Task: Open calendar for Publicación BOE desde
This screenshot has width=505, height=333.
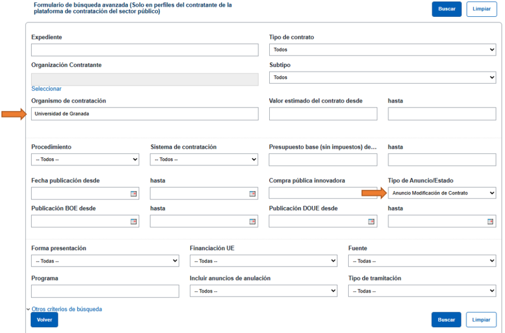Action: [x=133, y=222]
